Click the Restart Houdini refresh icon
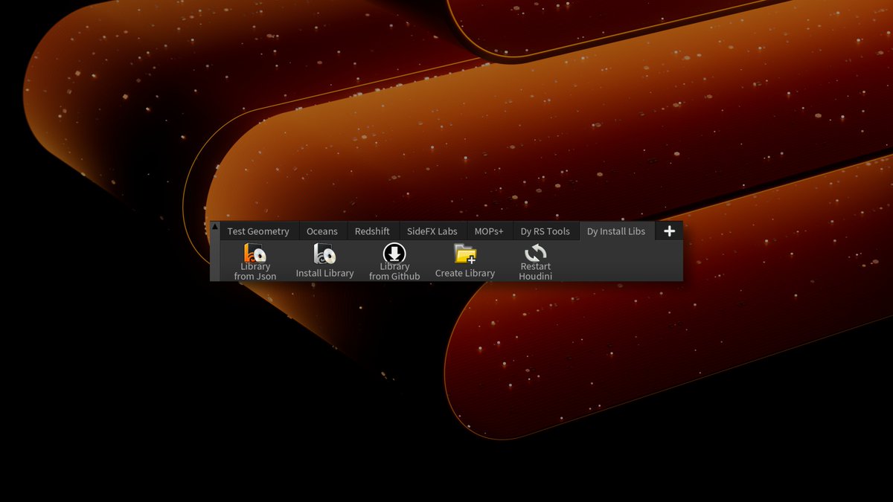Viewport: 893px width, 502px height. point(535,253)
